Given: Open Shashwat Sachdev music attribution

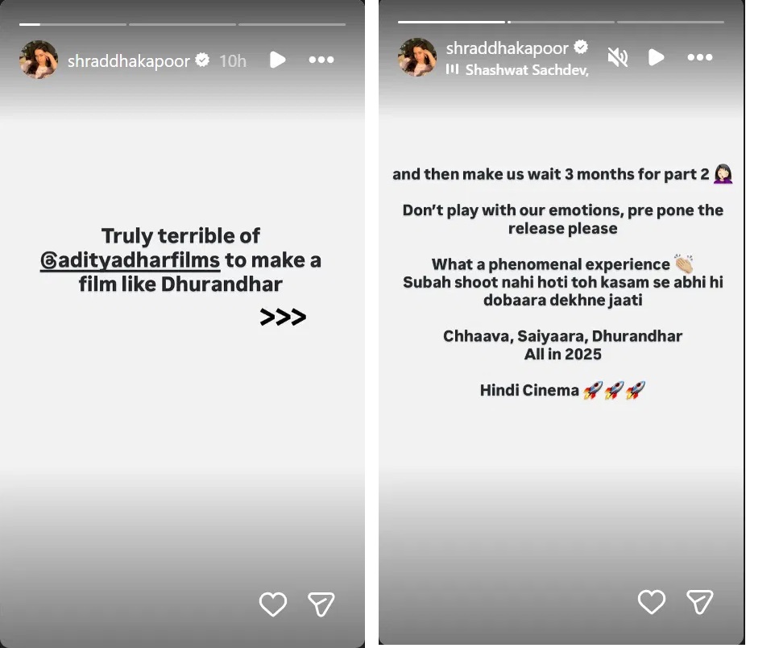Looking at the screenshot, I should pyautogui.click(x=526, y=70).
